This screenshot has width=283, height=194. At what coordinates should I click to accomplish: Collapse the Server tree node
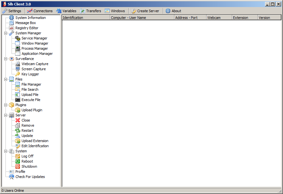tap(5, 115)
